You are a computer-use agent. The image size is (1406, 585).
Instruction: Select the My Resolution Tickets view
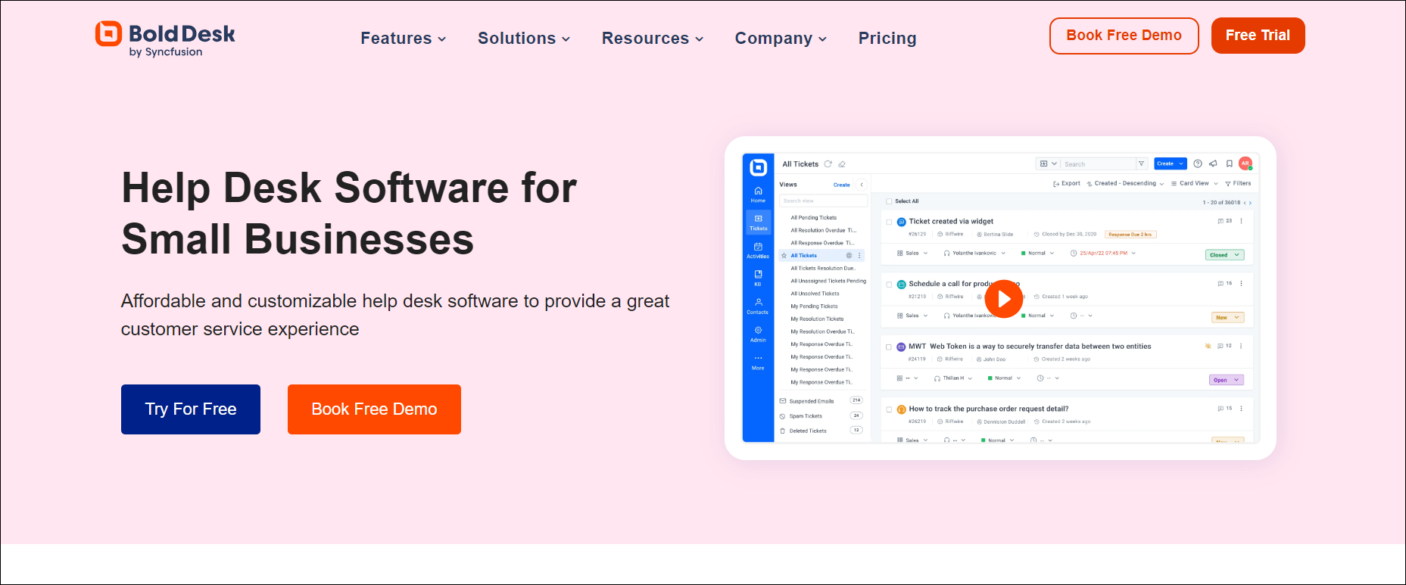click(817, 319)
